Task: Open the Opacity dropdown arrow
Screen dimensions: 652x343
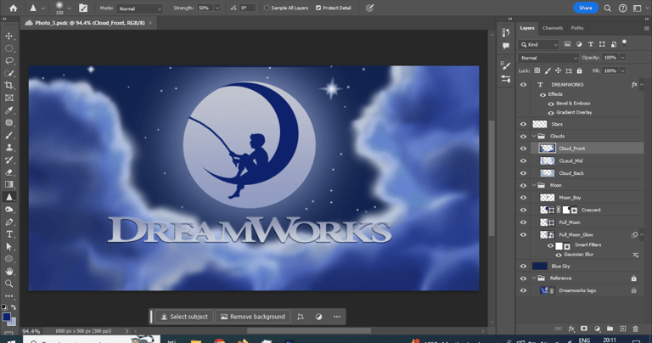Action: 622,58
